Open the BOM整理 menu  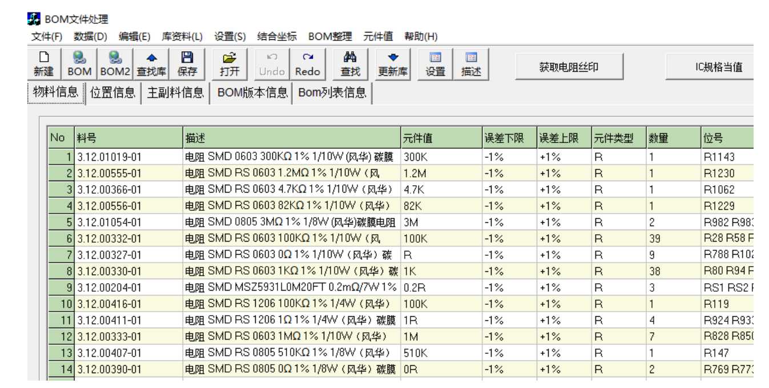pos(330,36)
